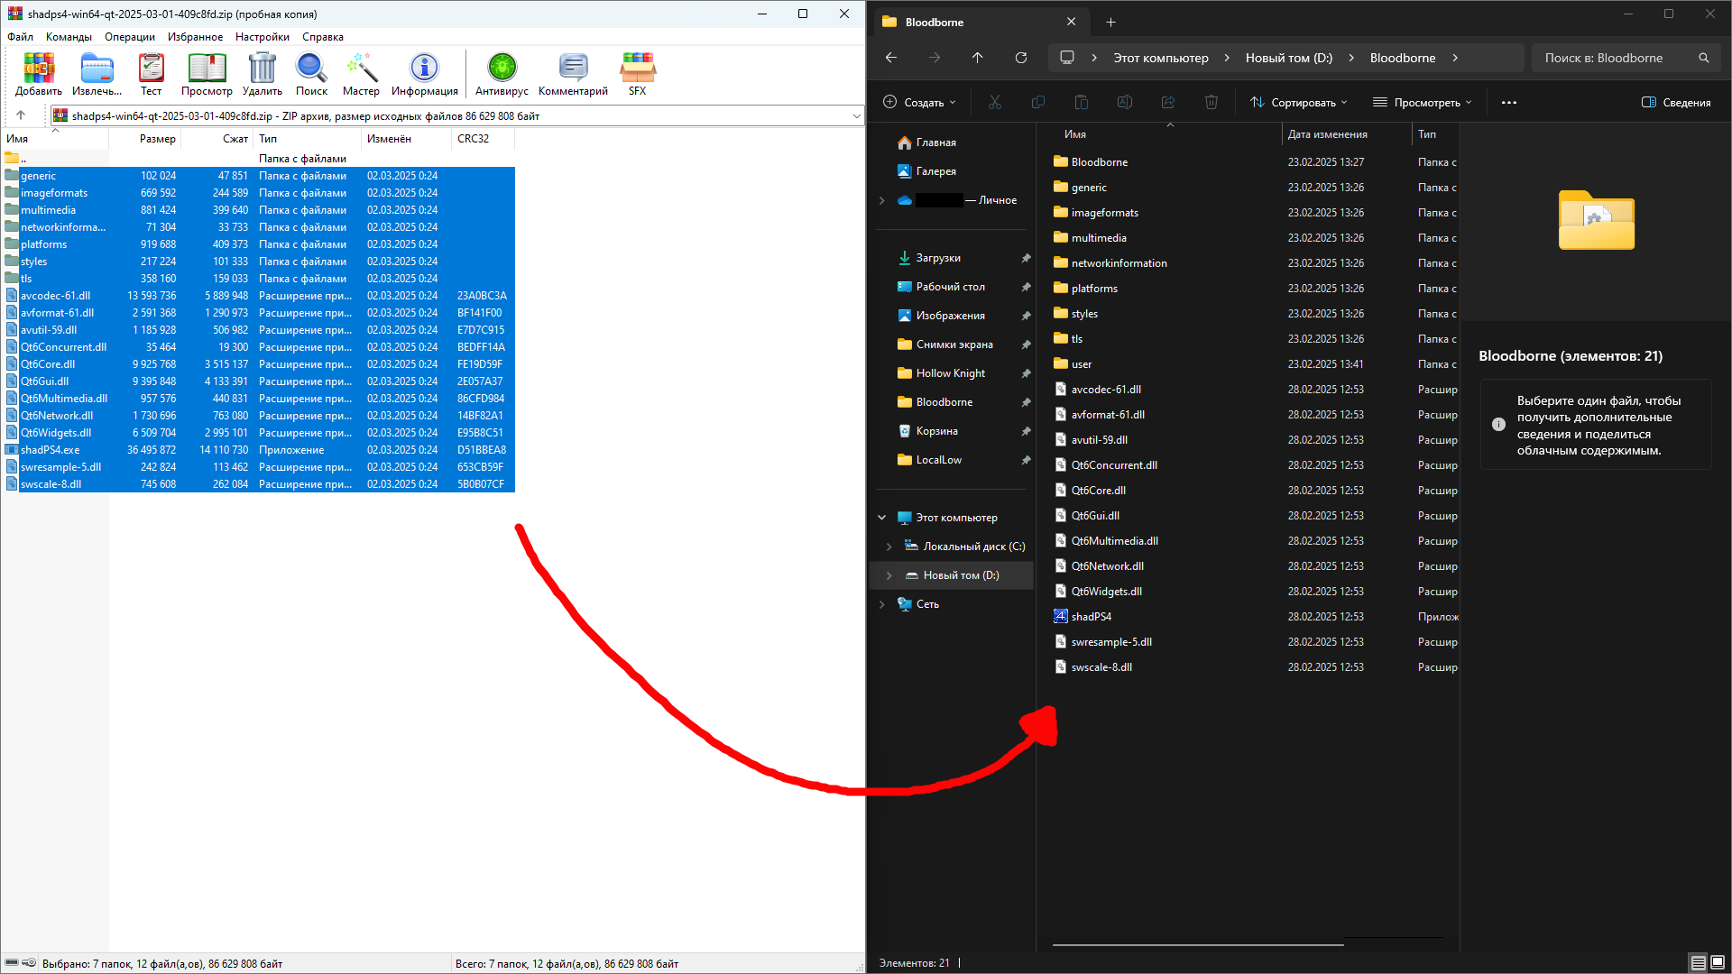Click the Share icon in Explorer toolbar
This screenshot has width=1732, height=974.
click(x=1168, y=103)
